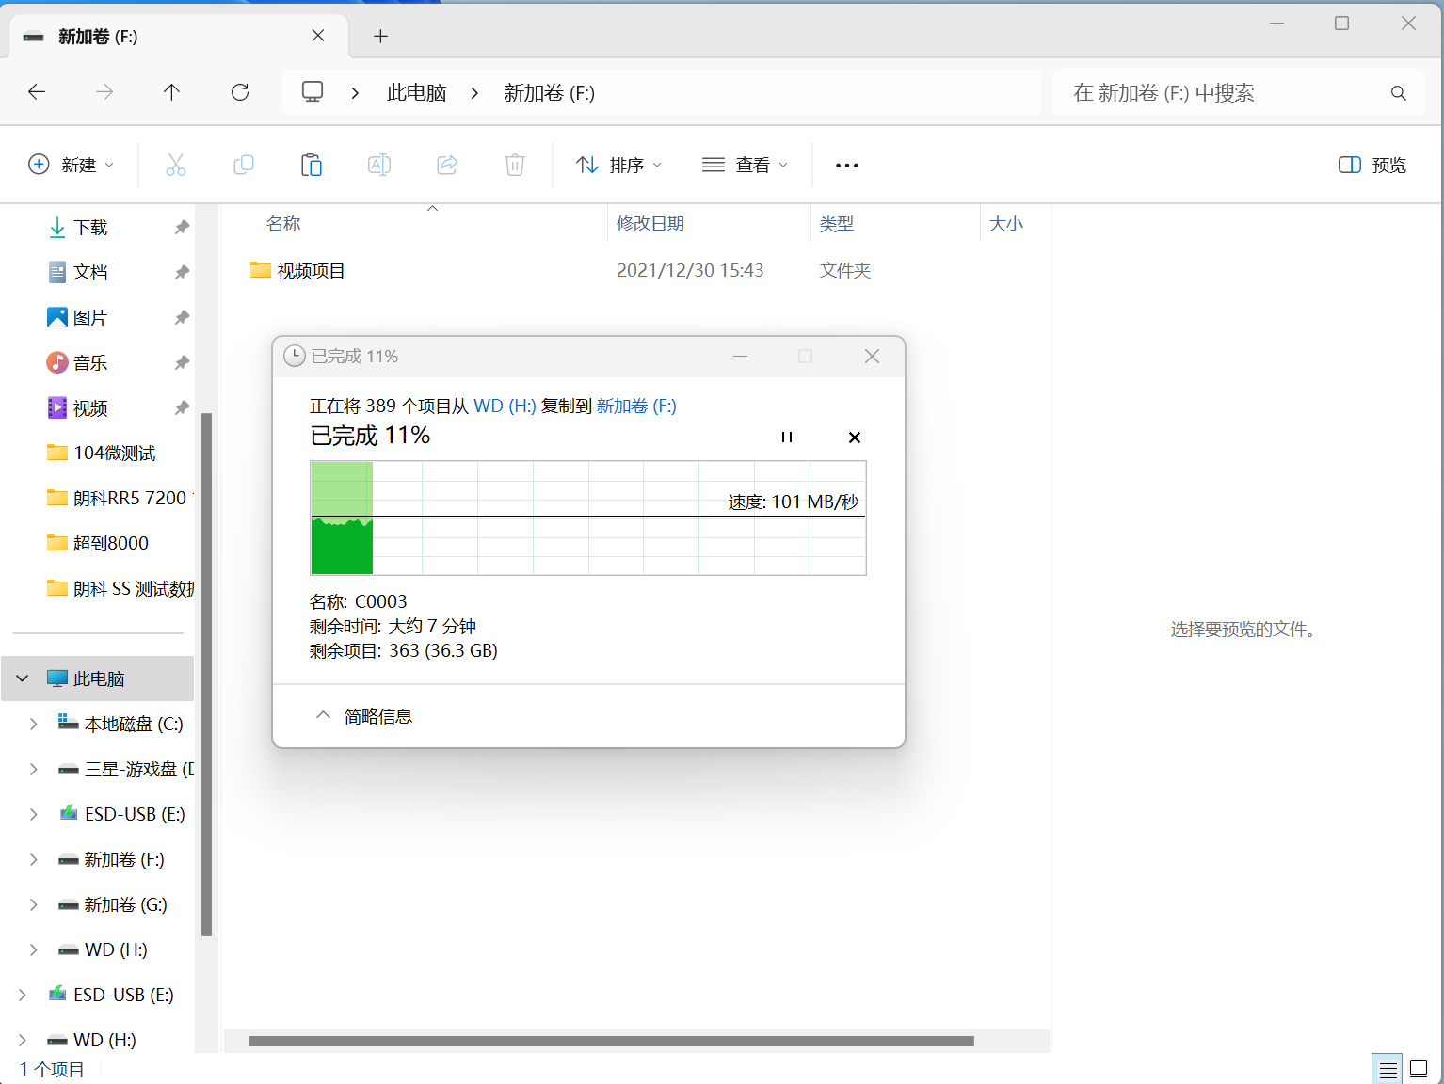Viewport: 1444px width, 1084px height.
Task: Expand the Local Disk (C:) tree node
Action: tap(34, 724)
